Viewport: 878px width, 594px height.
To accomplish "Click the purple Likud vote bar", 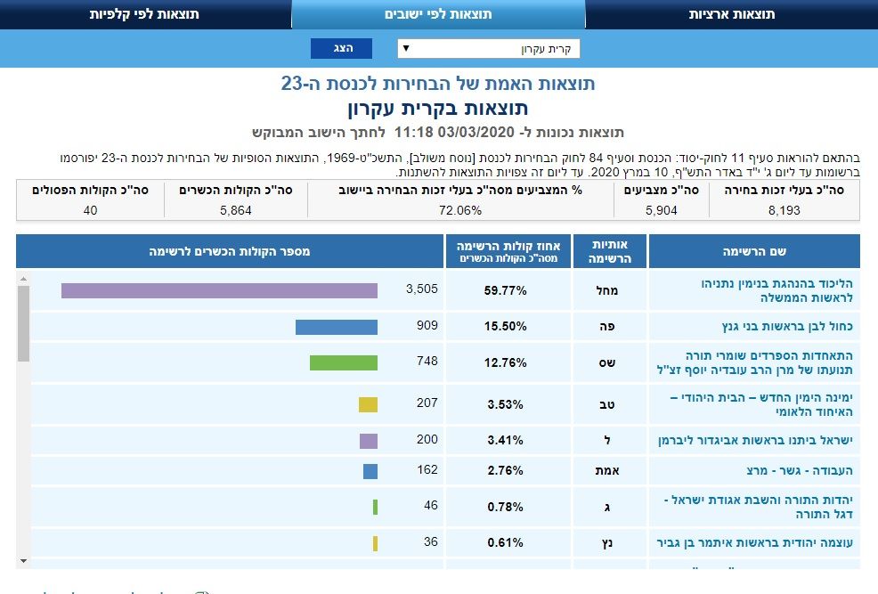I will [x=219, y=290].
